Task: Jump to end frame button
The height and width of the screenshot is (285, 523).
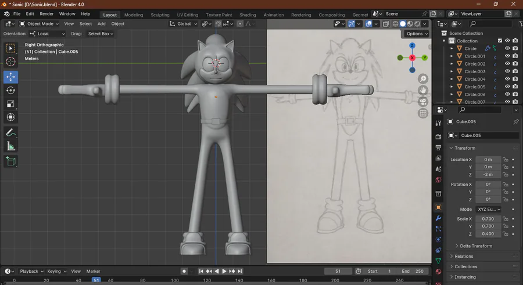Action: [240, 271]
